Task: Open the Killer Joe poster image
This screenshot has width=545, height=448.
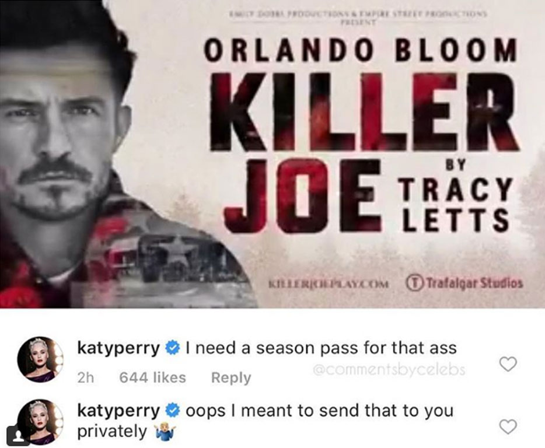Action: (x=272, y=154)
